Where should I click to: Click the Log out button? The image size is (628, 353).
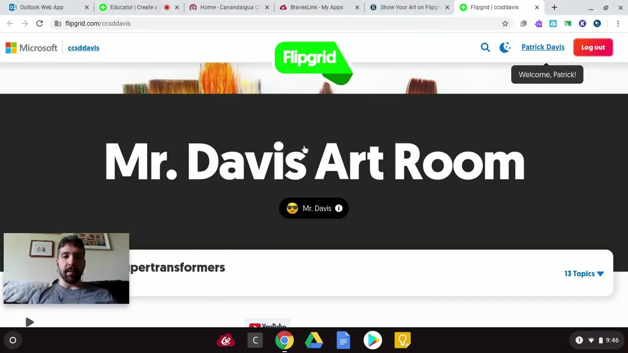pos(593,47)
